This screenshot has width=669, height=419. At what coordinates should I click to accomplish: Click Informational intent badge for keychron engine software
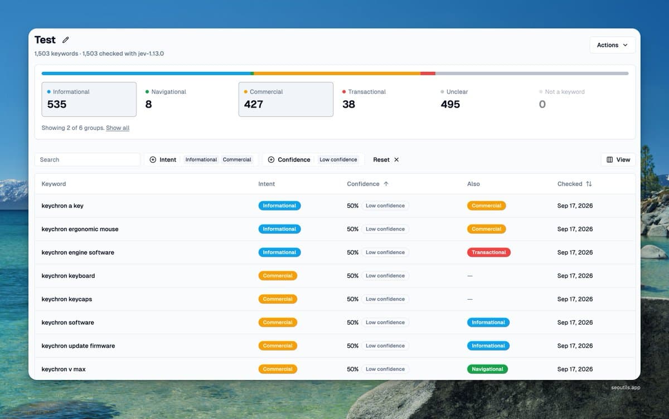click(x=279, y=252)
